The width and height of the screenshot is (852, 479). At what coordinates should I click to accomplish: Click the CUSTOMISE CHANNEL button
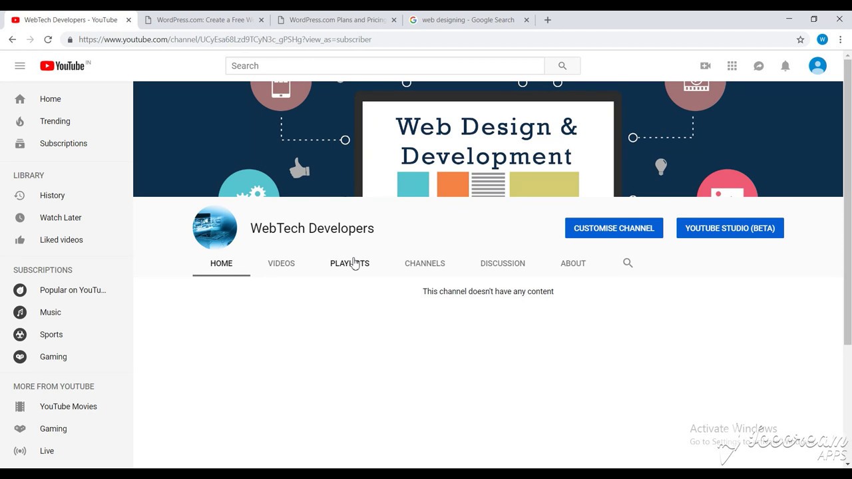[x=614, y=228]
